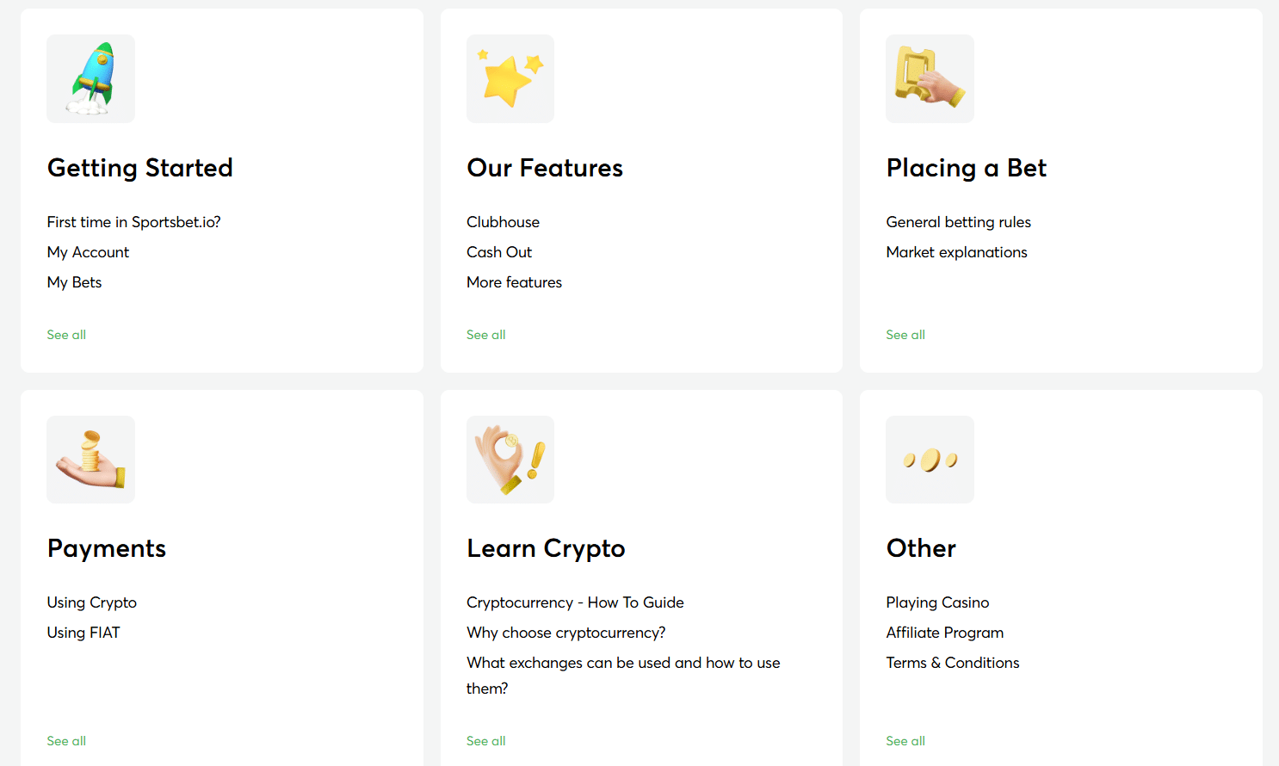Select 'Using Crypto' under Payments
Image resolution: width=1279 pixels, height=766 pixels.
(92, 602)
